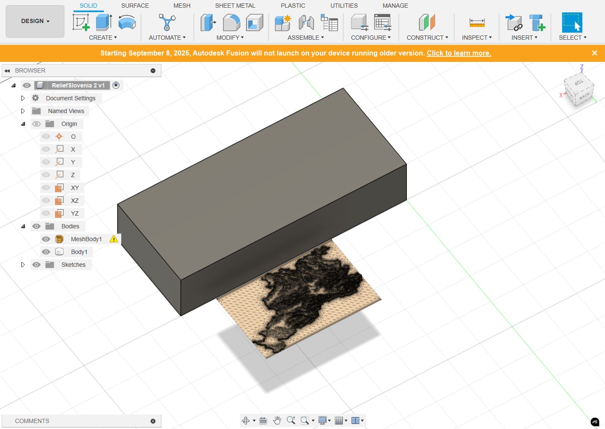Collapse the BROWSER panel with arrows

7,70
